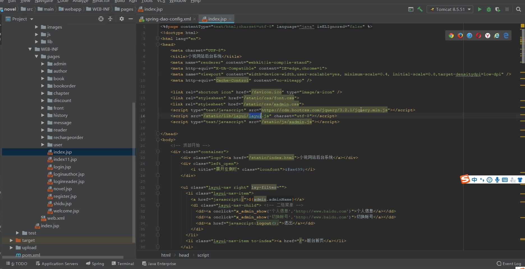The image size is (525, 269).
Task: Fold the head tag at line 4
Action: pos(158,45)
